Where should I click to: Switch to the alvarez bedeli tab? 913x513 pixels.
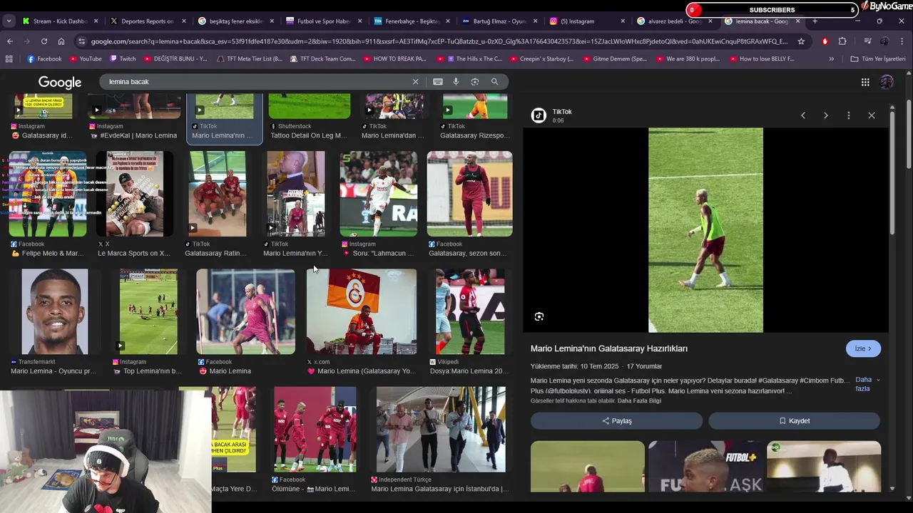674,21
